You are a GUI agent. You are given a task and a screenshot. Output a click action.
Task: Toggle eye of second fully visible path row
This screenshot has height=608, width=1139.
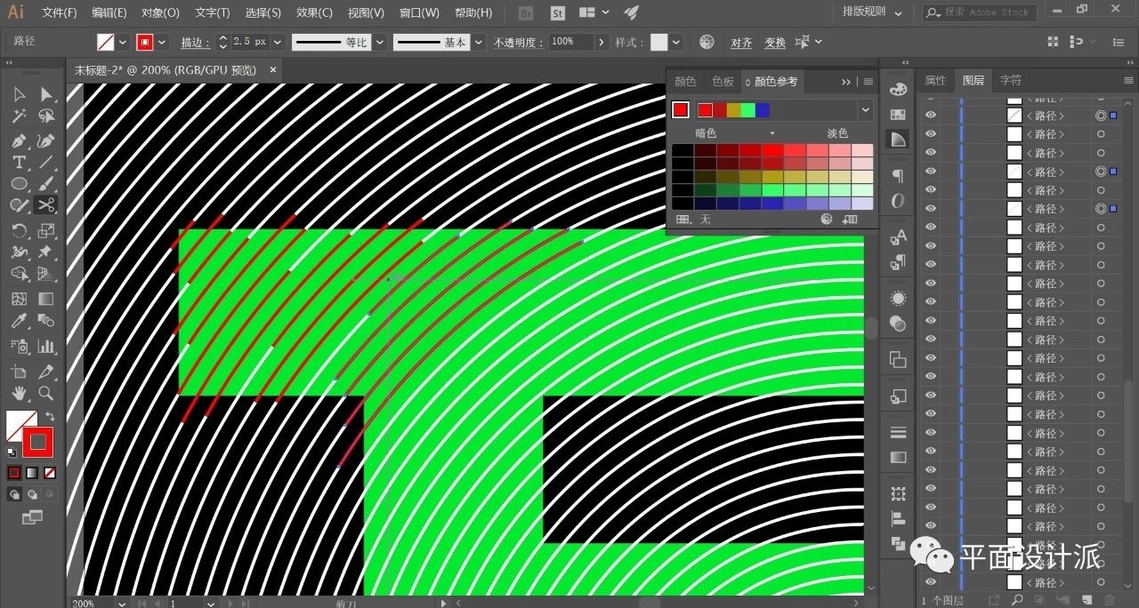pos(931,134)
